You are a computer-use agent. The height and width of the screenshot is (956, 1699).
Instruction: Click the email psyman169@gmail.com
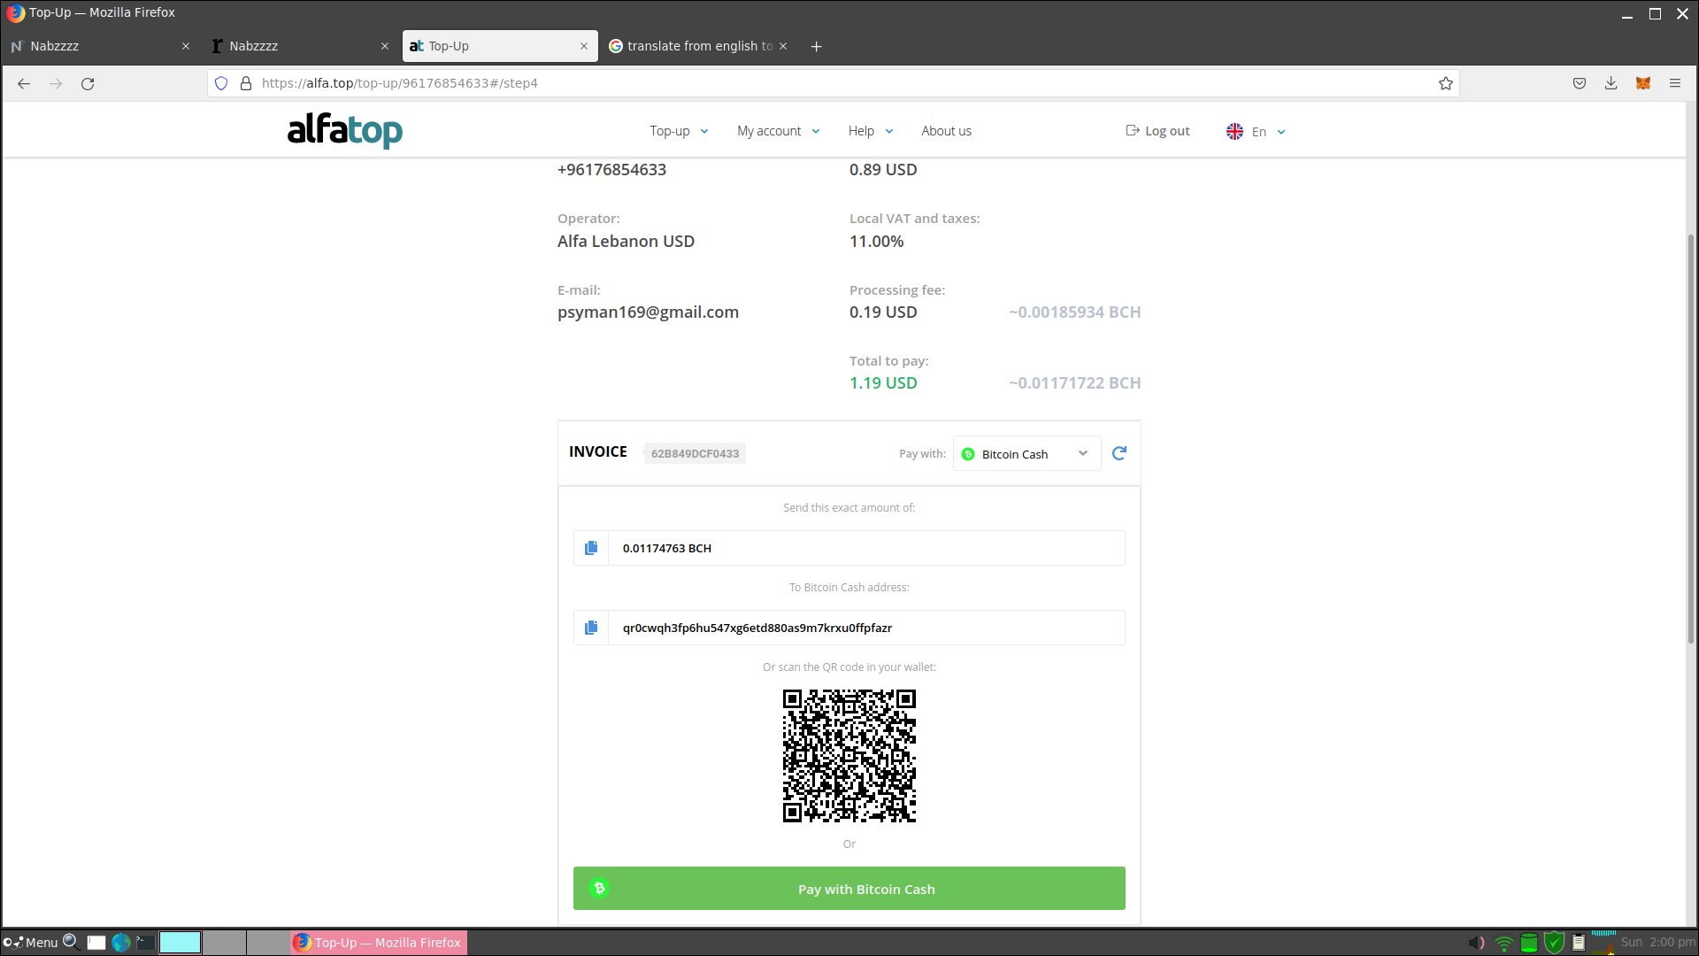tap(648, 312)
